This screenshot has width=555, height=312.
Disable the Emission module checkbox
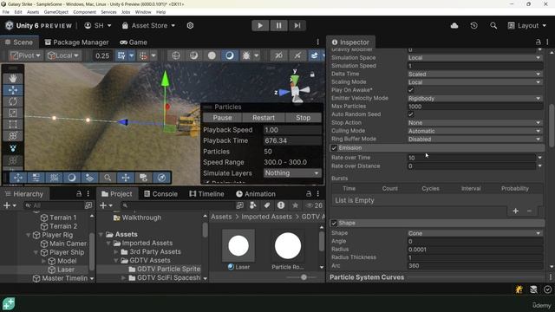click(x=334, y=148)
